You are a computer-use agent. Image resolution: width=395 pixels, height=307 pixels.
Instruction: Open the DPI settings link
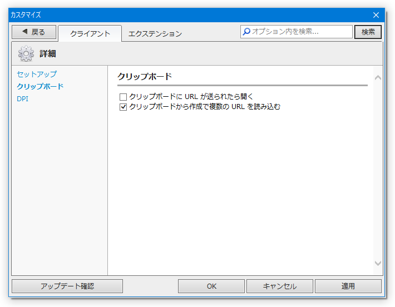click(x=22, y=99)
